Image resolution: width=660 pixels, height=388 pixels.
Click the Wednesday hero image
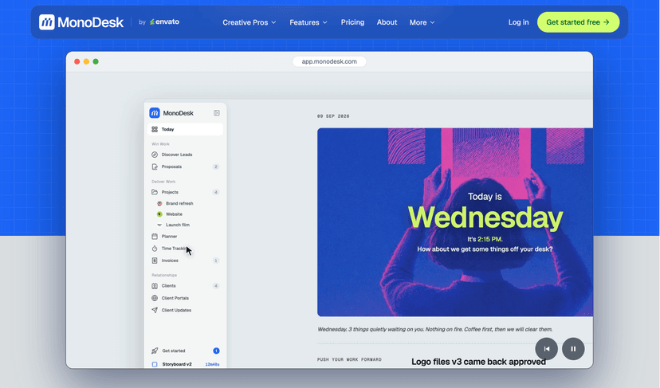point(455,221)
